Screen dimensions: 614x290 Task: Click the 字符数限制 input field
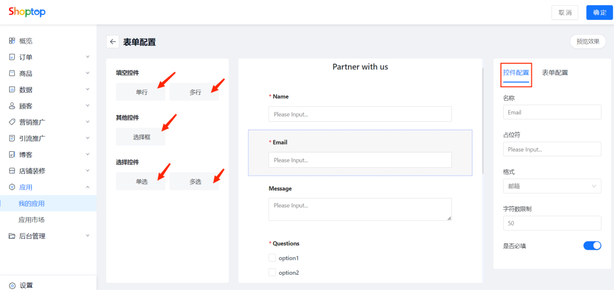552,223
